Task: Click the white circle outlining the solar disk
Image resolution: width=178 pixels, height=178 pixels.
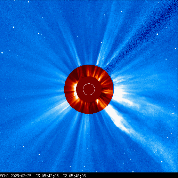Action: point(89,89)
